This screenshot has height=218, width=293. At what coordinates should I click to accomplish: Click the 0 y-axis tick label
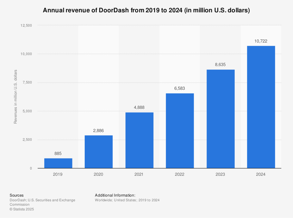pyautogui.click(x=31, y=168)
